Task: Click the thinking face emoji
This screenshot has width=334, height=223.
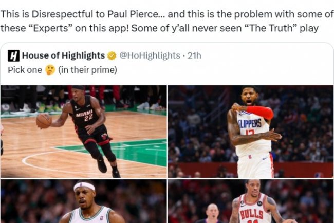Action: tap(50, 70)
